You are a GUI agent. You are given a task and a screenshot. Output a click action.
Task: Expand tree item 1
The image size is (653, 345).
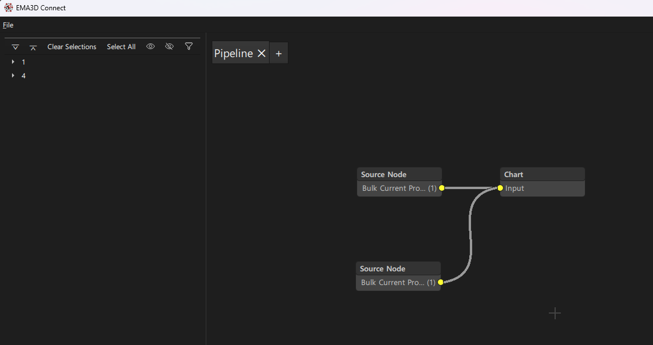(13, 62)
